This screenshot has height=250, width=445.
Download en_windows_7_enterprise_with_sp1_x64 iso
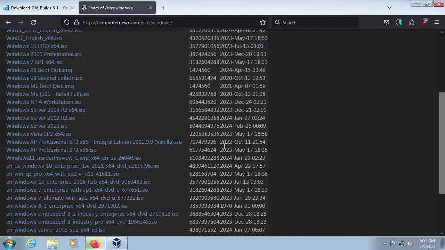pos(77,190)
